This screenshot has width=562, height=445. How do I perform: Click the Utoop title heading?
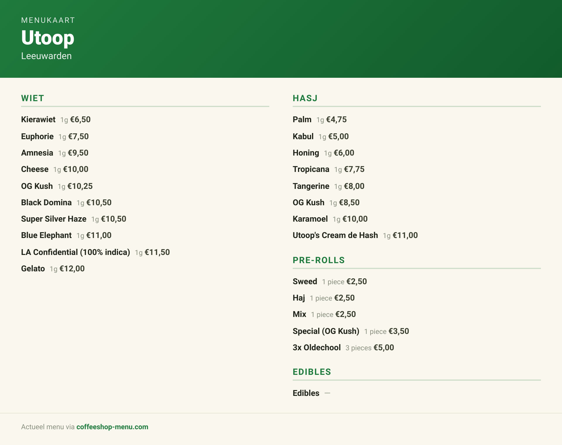click(48, 38)
